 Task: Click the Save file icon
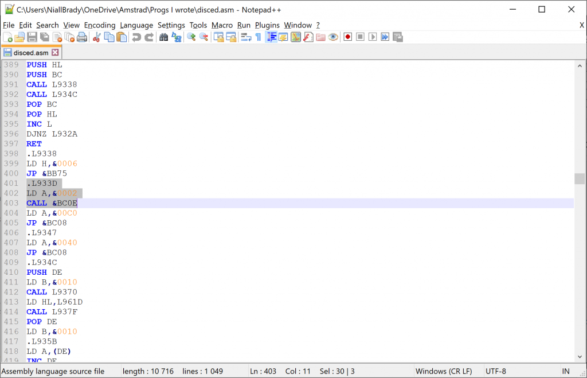click(32, 37)
